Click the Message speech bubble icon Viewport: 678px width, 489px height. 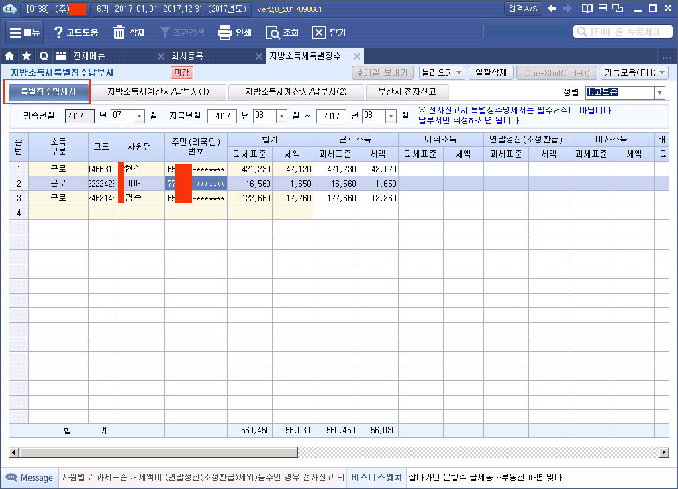pos(11,478)
